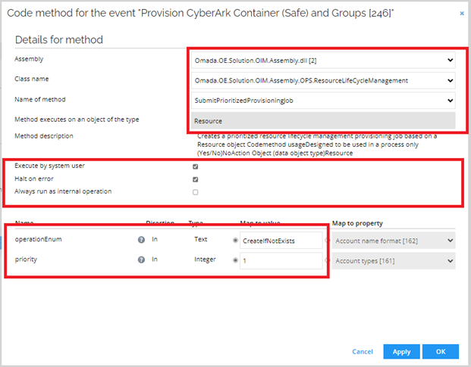Screen dimensions: 471x367
Task: Click the help icon beside priority
Action: pyautogui.click(x=141, y=260)
